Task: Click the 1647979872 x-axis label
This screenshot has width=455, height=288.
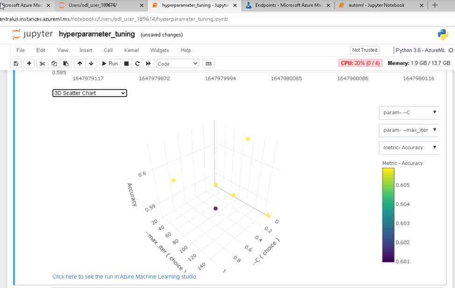Action: pos(154,78)
